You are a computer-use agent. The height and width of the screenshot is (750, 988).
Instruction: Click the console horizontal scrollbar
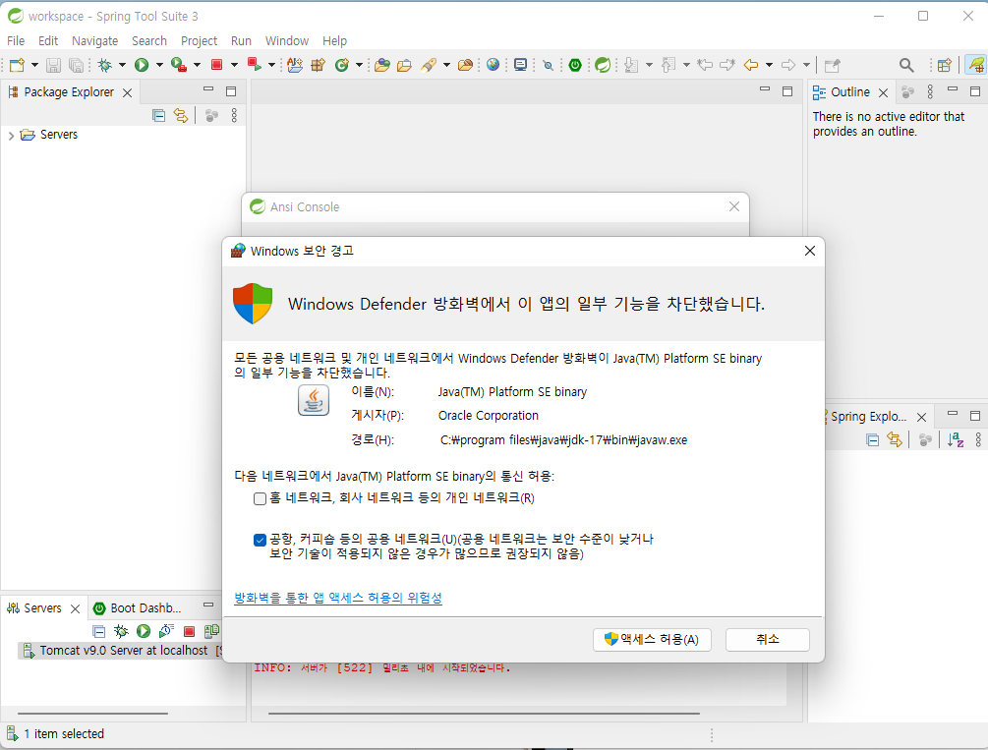point(484,714)
